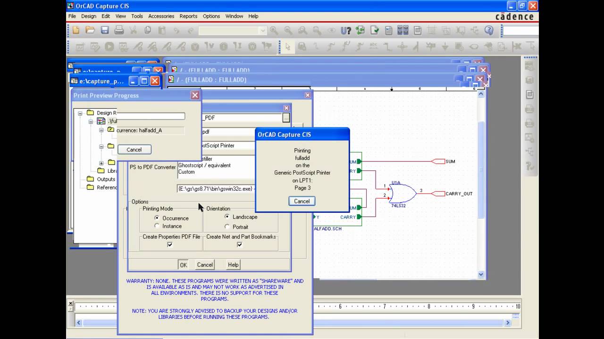Click the Annotate 'U?' toolbar icon
Image resolution: width=604 pixels, height=339 pixels.
click(x=346, y=31)
